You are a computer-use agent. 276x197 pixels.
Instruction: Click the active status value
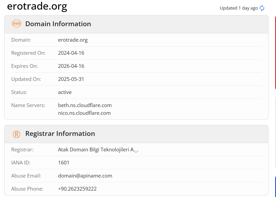pos(65,92)
